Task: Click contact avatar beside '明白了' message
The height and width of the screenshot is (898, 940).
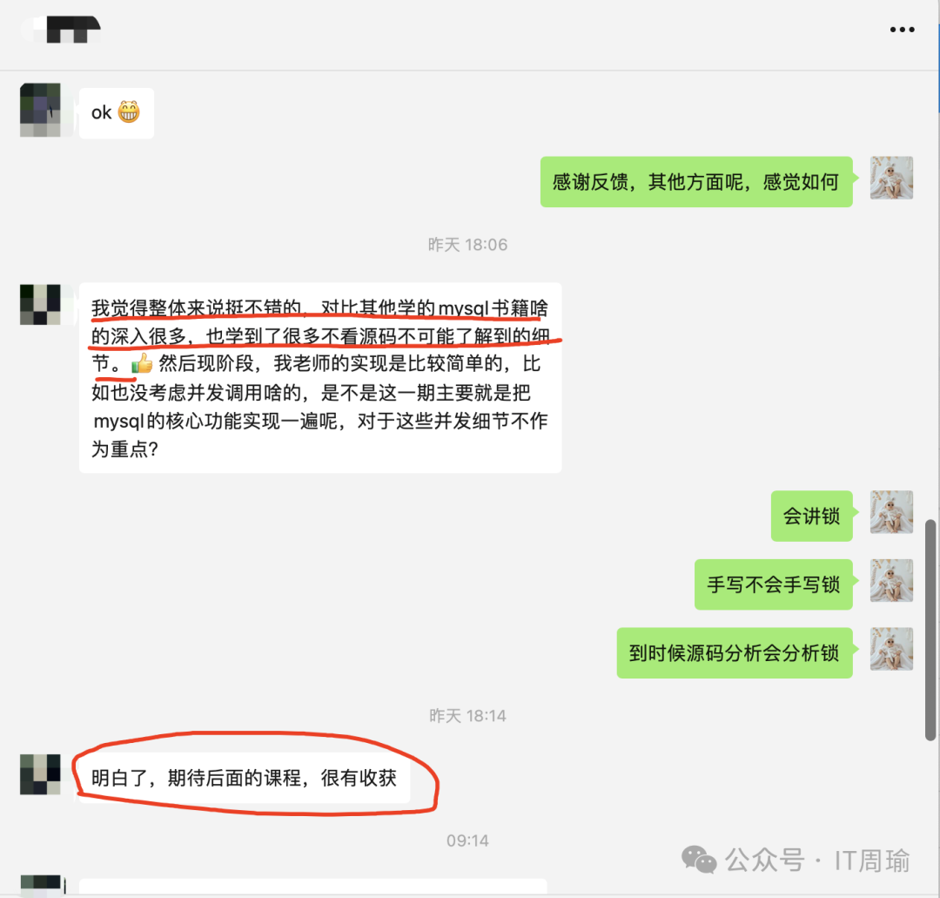Action: coord(40,774)
